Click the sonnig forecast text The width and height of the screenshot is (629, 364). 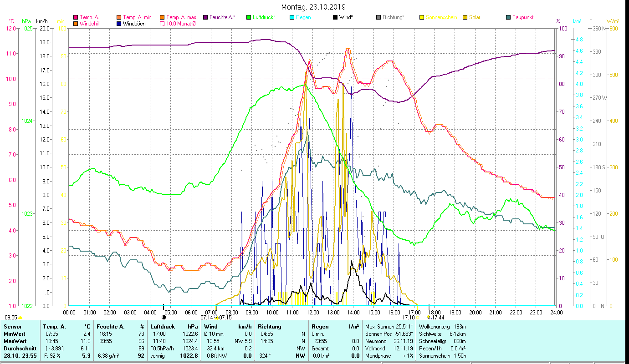(x=158, y=355)
